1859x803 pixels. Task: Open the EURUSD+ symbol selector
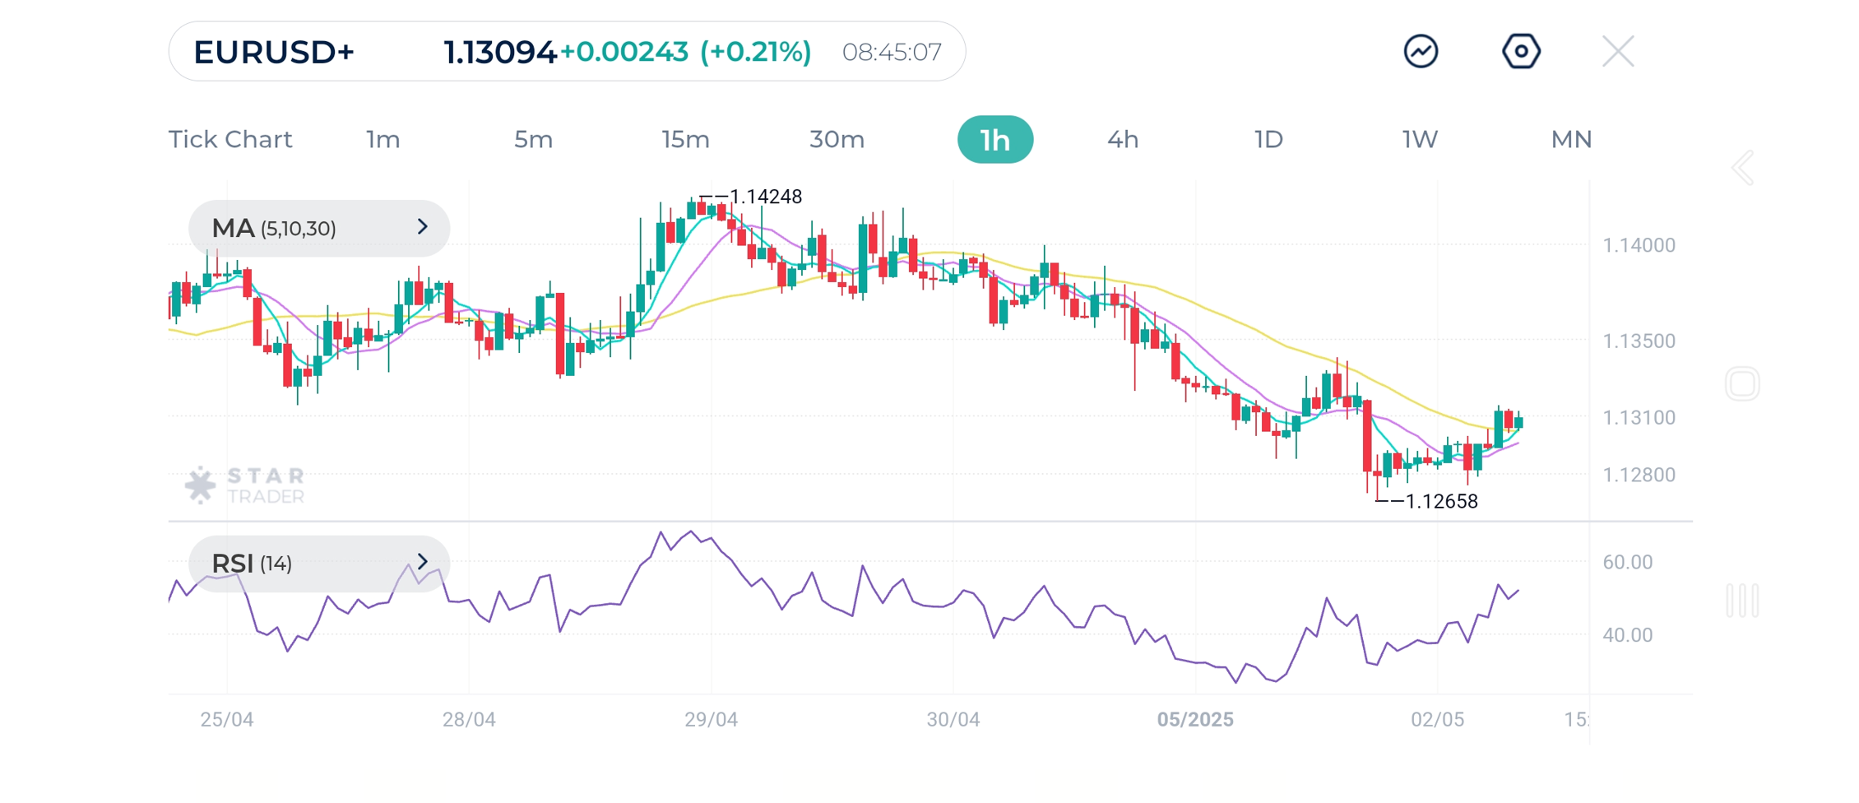click(x=276, y=51)
